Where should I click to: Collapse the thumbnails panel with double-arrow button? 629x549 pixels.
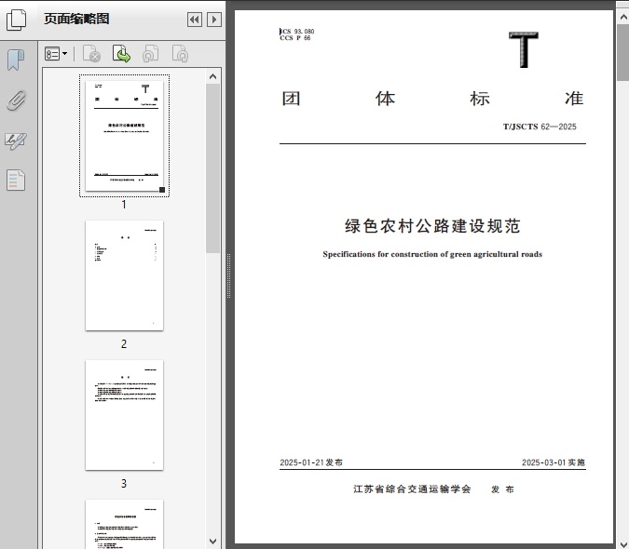click(x=194, y=20)
